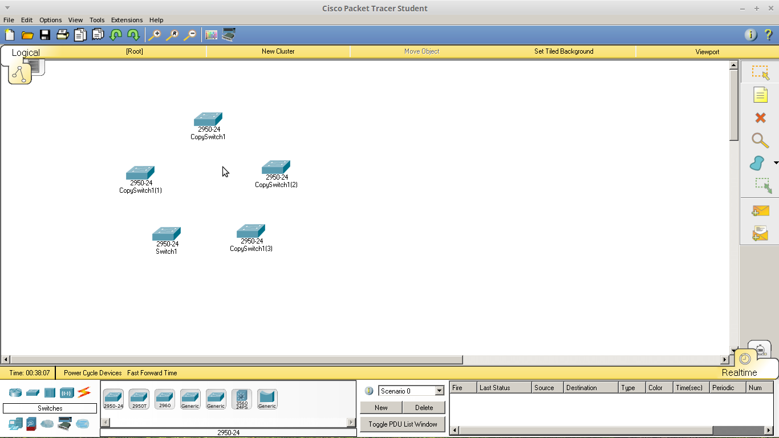779x438 pixels.
Task: Click Toggle PDU List Window
Action: (x=403, y=424)
